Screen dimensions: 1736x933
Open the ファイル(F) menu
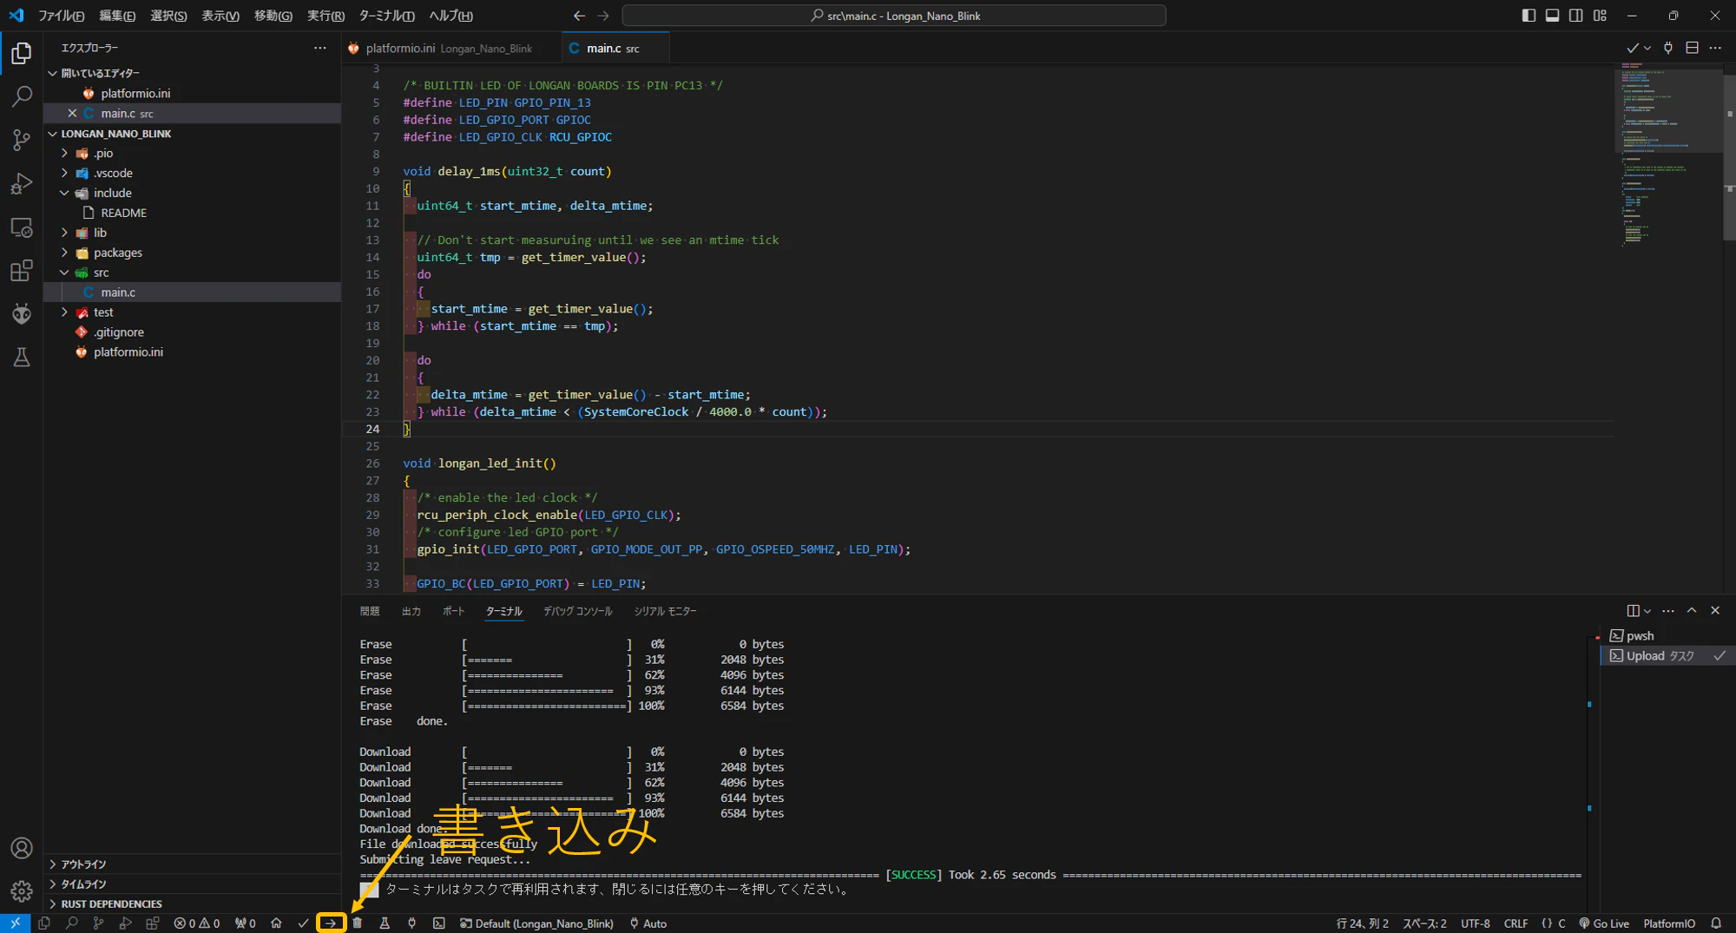(x=61, y=16)
